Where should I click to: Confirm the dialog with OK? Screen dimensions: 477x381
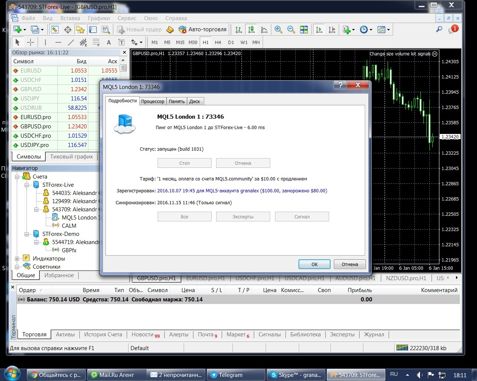(x=315, y=264)
